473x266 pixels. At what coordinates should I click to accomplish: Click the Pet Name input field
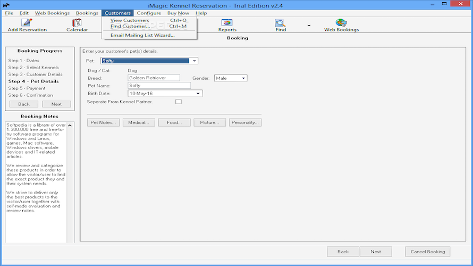pos(159,86)
